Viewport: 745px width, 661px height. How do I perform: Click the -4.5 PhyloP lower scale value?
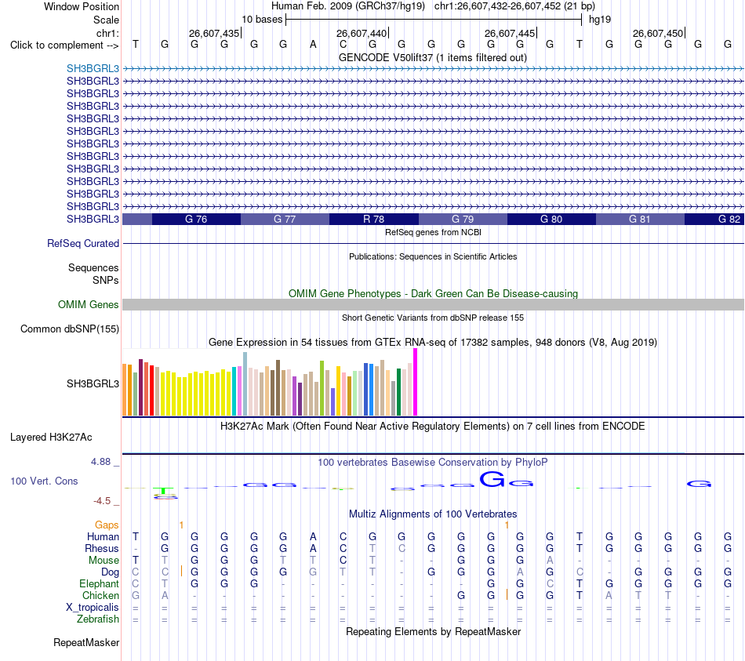click(102, 501)
